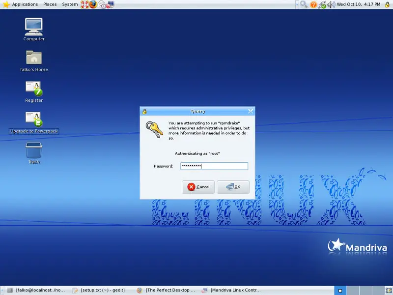This screenshot has width=393, height=295.
Task: Open the volume speaker control
Action: click(x=331, y=4)
